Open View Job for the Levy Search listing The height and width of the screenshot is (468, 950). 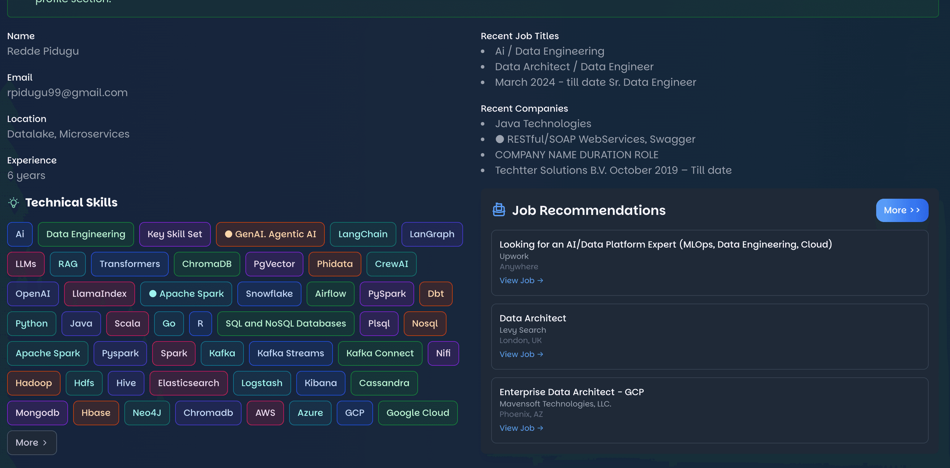click(x=518, y=354)
